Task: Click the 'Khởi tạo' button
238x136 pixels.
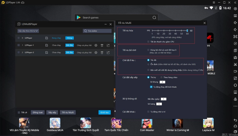Action: [x=104, y=112]
